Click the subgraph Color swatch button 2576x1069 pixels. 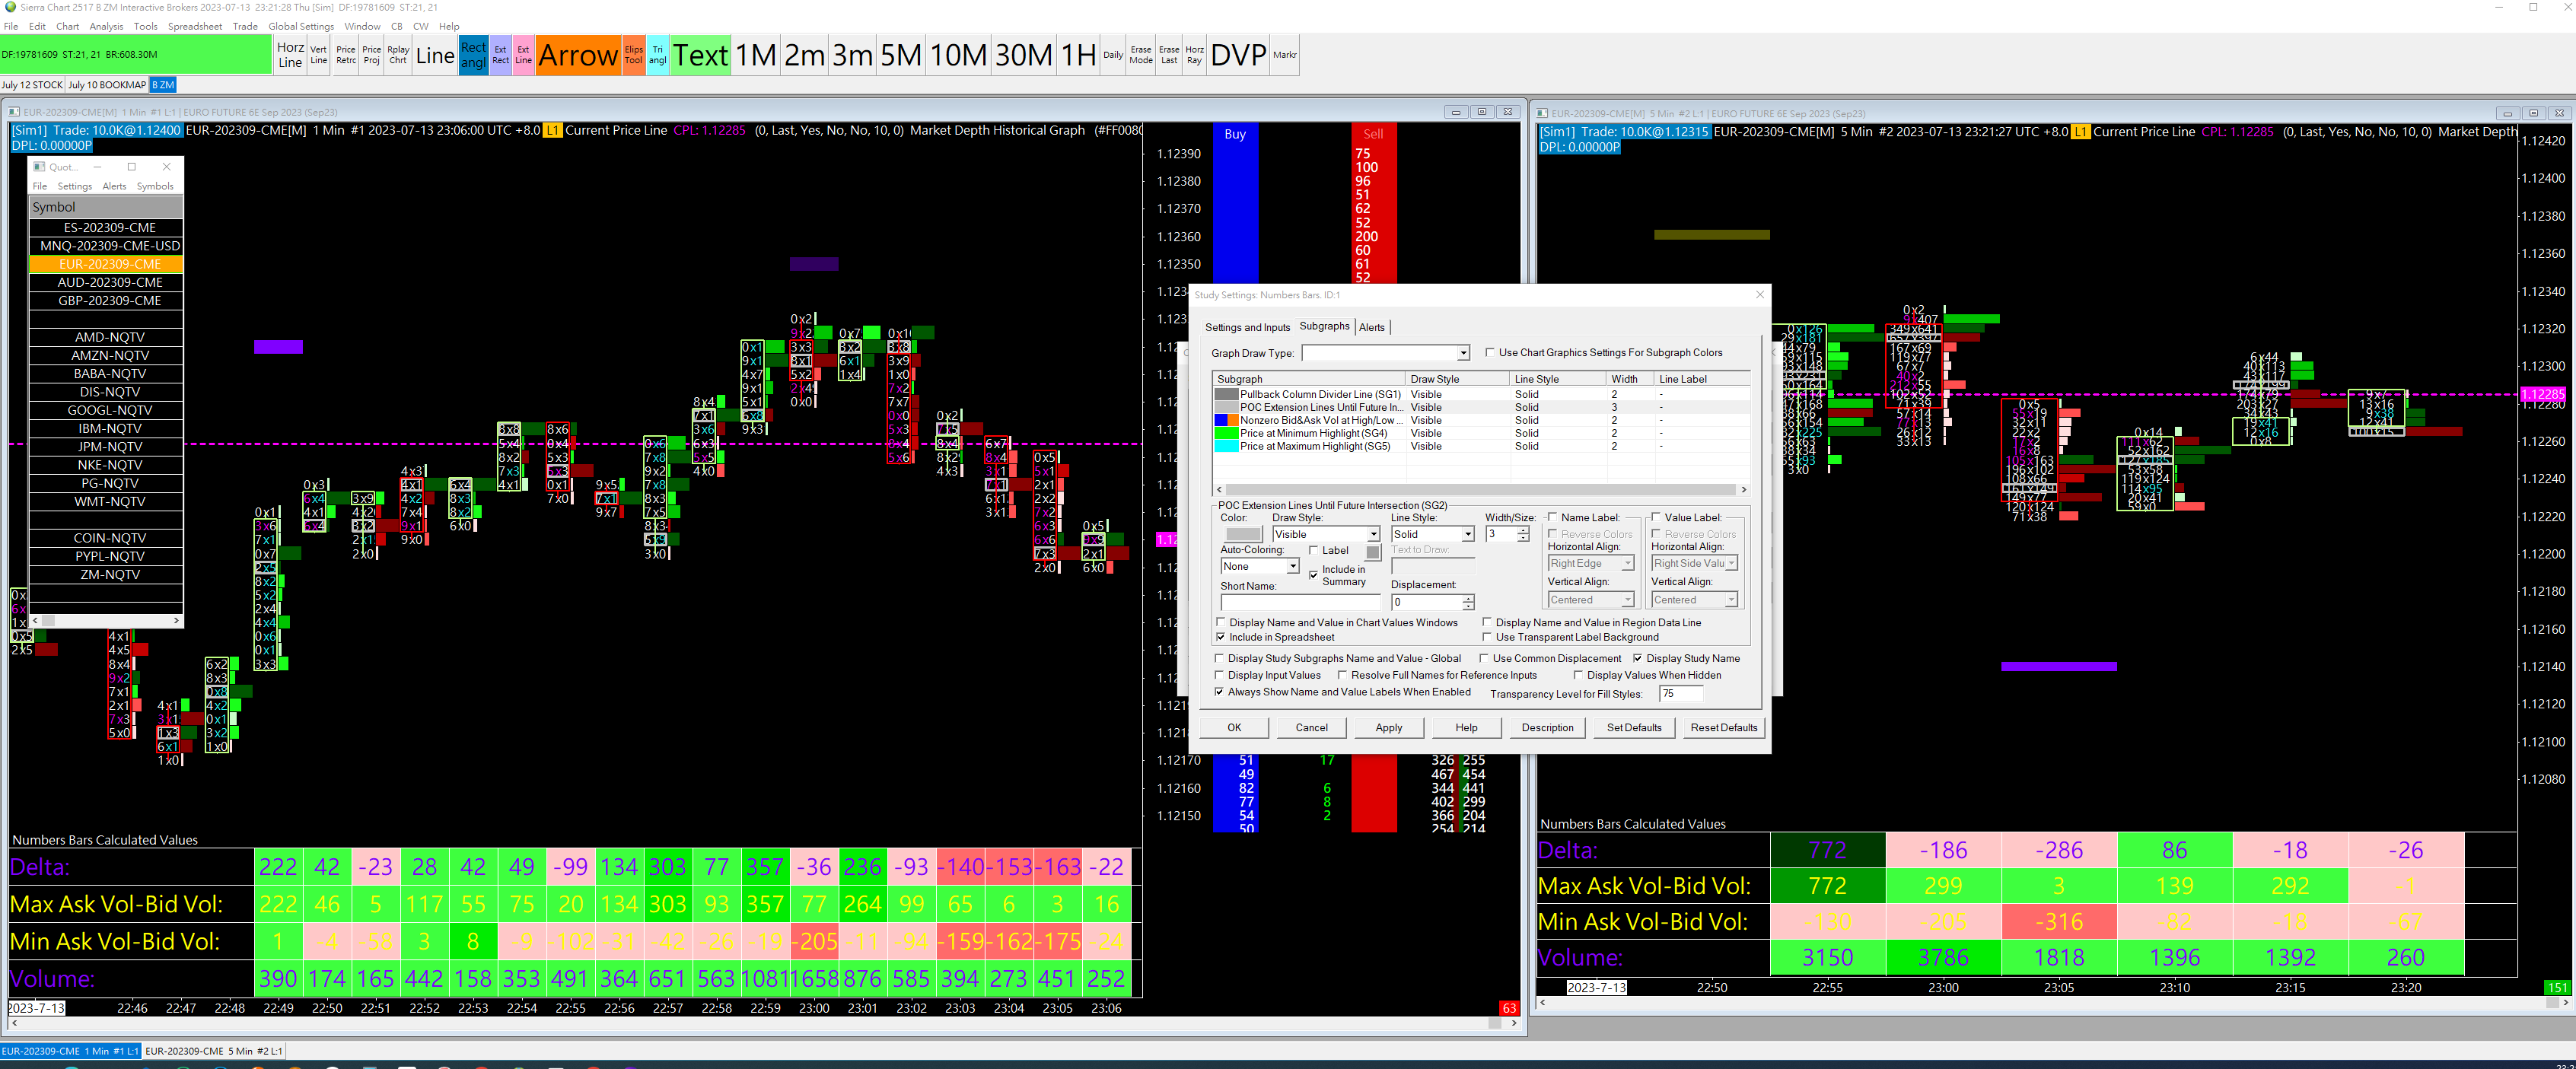pyautogui.click(x=1243, y=535)
